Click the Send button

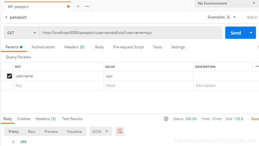pyautogui.click(x=235, y=33)
